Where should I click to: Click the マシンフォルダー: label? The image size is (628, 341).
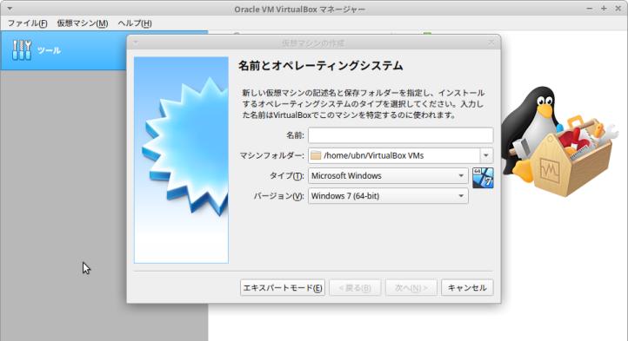pyautogui.click(x=272, y=155)
